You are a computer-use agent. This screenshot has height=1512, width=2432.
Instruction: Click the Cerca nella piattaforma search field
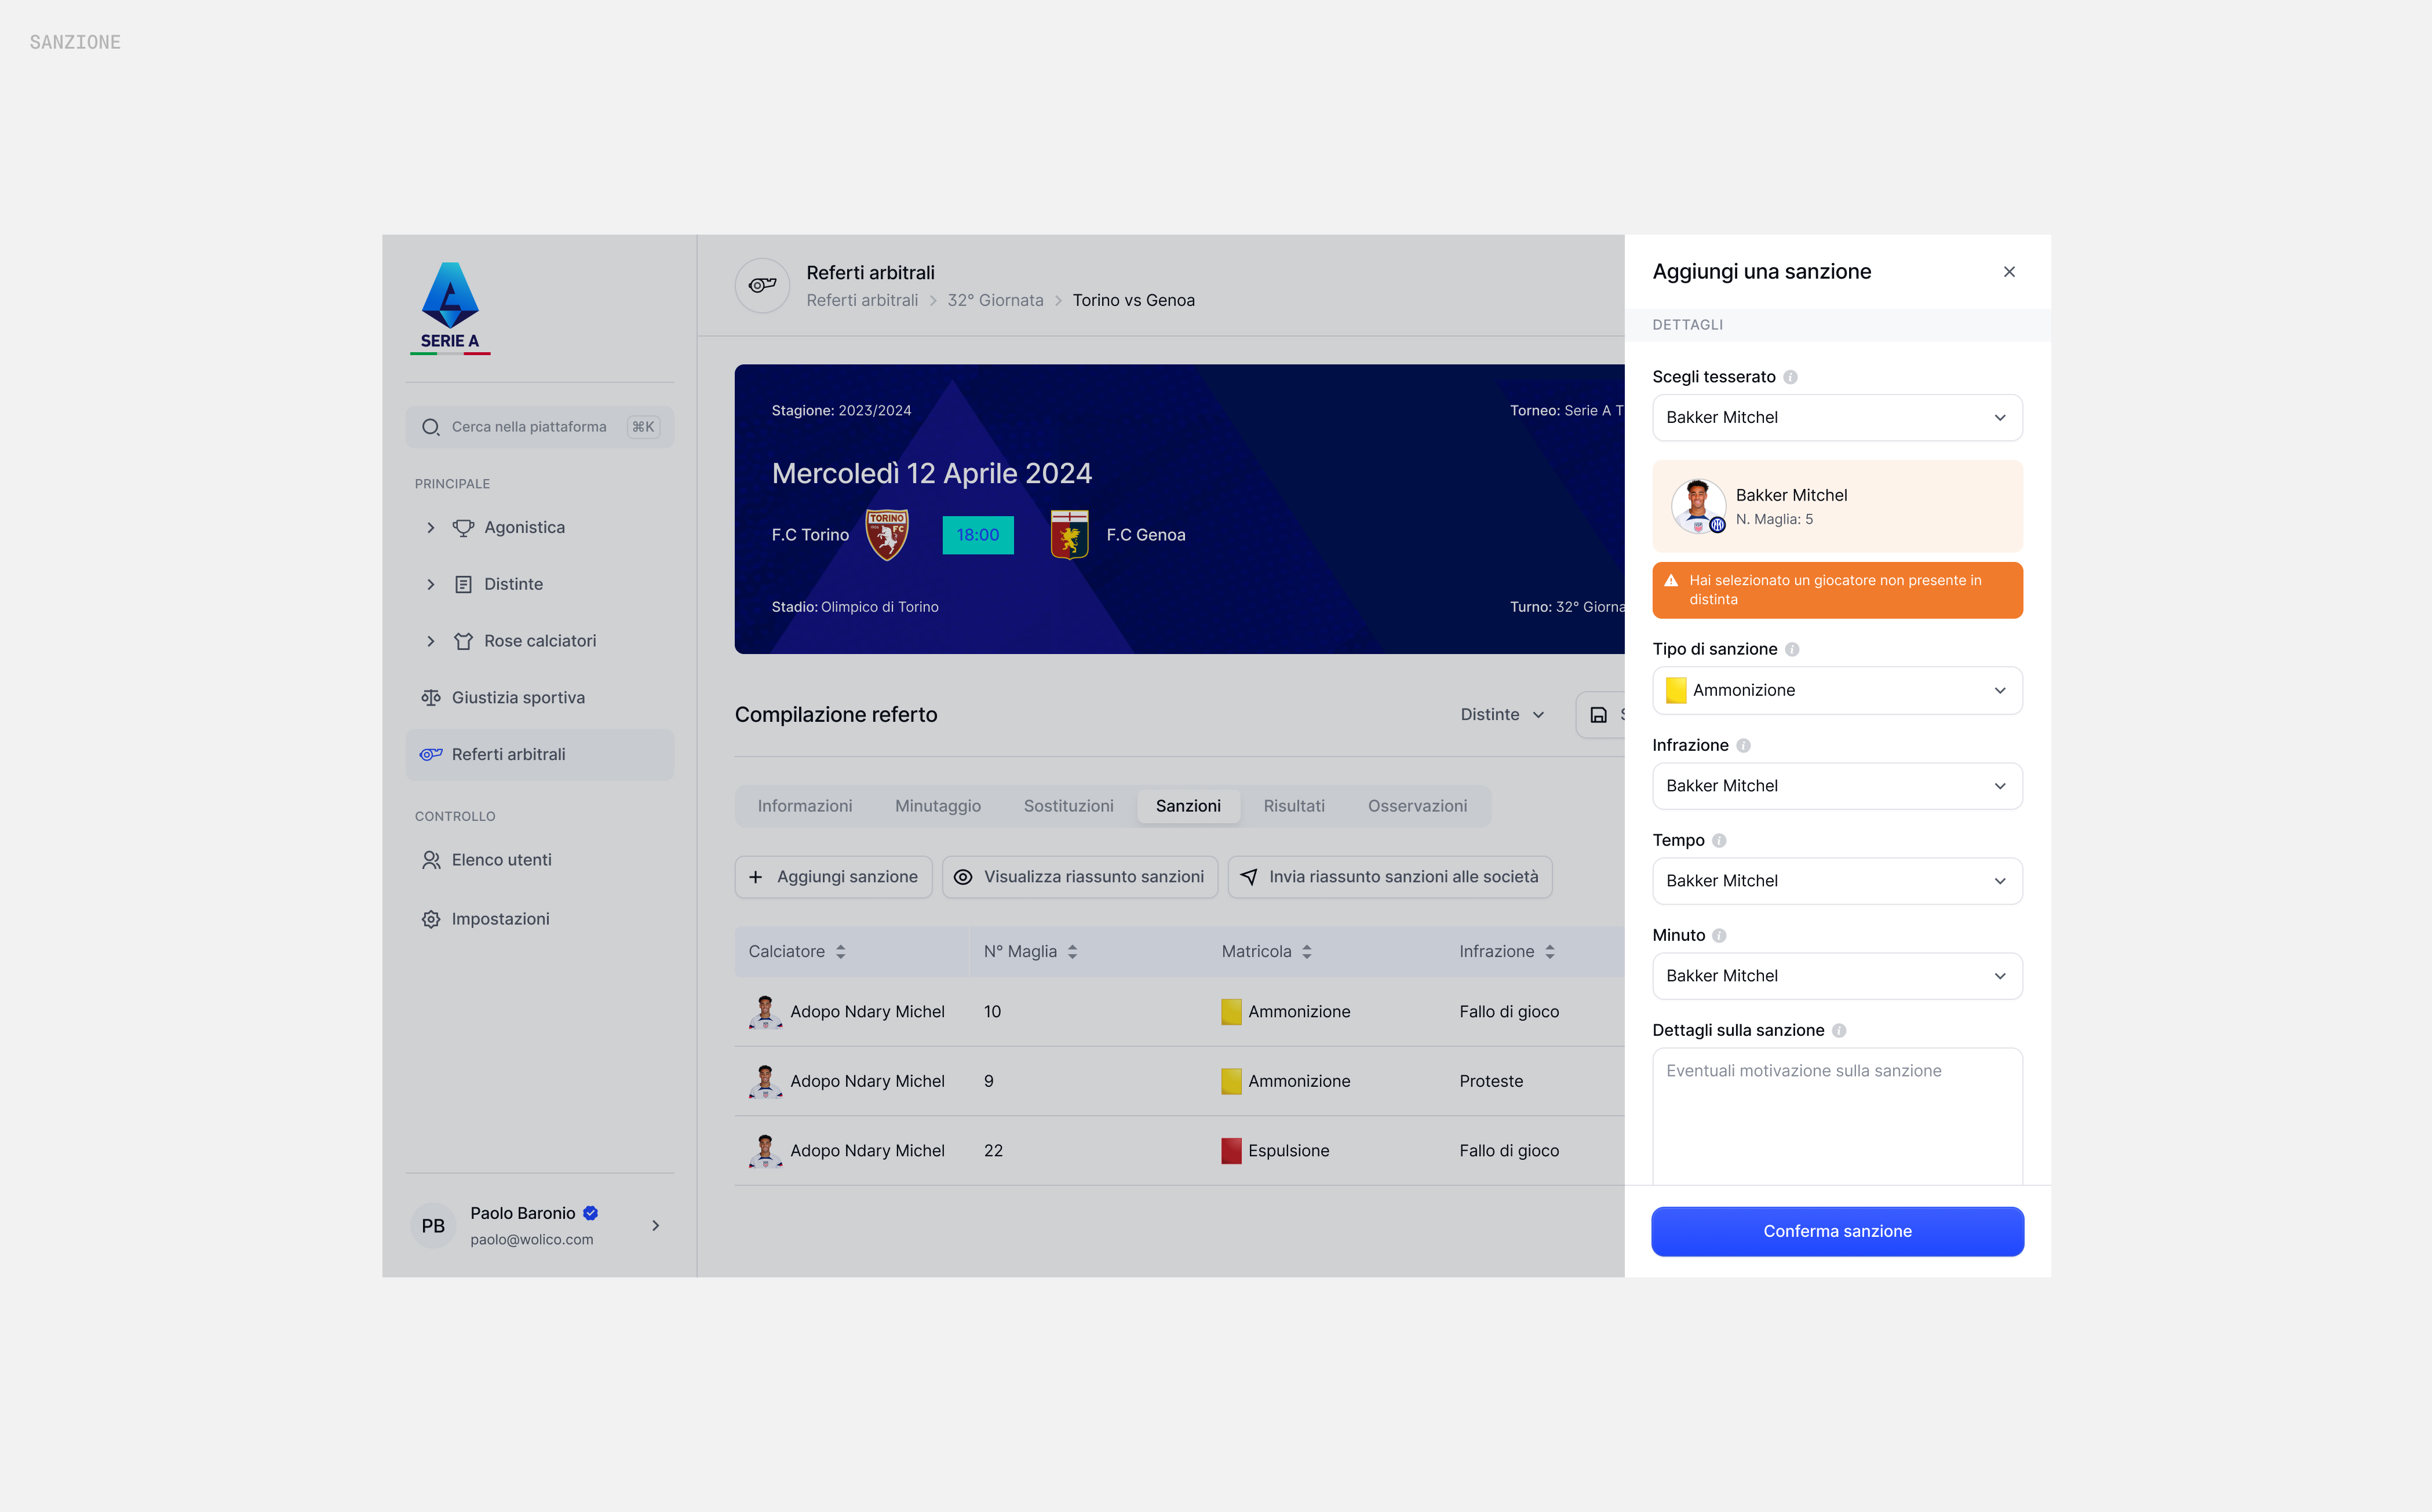tap(540, 427)
